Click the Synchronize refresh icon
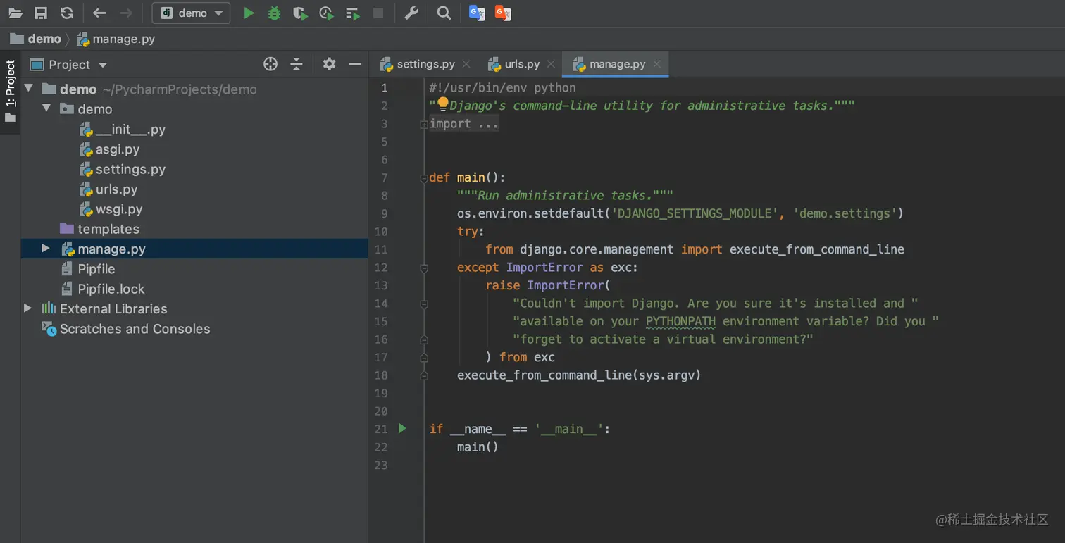The image size is (1065, 543). (x=67, y=13)
